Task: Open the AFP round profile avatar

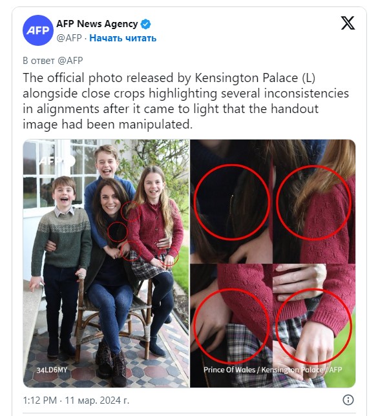Action: point(38,30)
